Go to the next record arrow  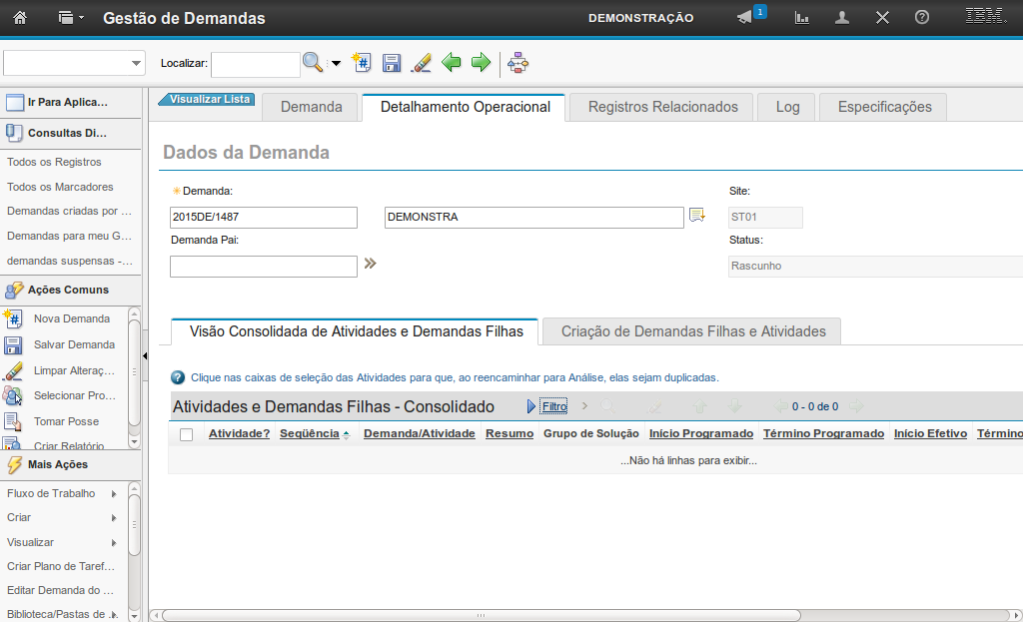click(482, 63)
